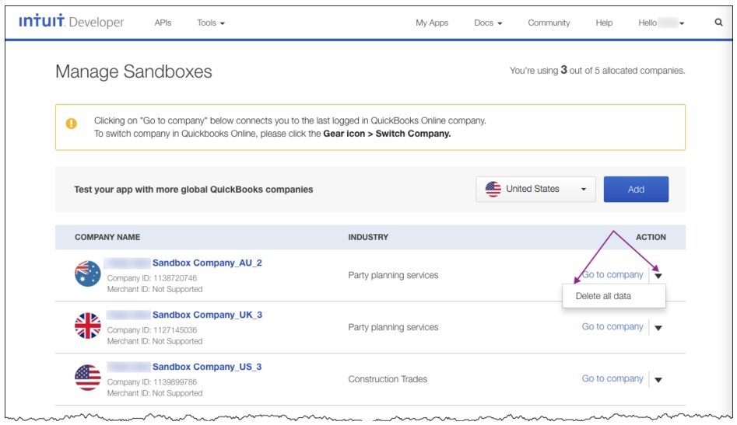Click the Australian flag company icon
The width and height of the screenshot is (737, 425).
tap(88, 273)
